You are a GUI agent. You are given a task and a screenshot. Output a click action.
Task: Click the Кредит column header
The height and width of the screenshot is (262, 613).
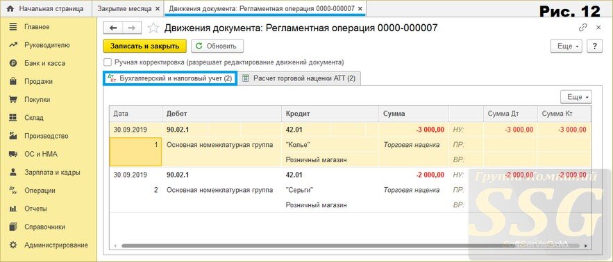pos(330,114)
